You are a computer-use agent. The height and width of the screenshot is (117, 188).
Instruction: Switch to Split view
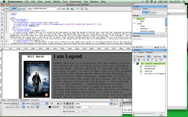[13, 9]
